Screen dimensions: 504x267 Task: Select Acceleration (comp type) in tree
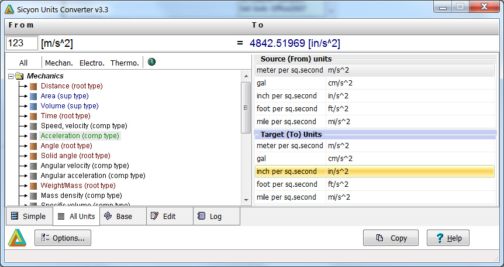click(x=80, y=136)
